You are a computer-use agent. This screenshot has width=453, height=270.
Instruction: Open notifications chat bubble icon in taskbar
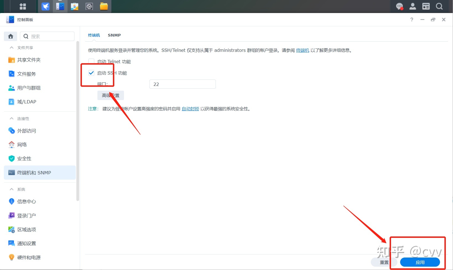(x=399, y=6)
